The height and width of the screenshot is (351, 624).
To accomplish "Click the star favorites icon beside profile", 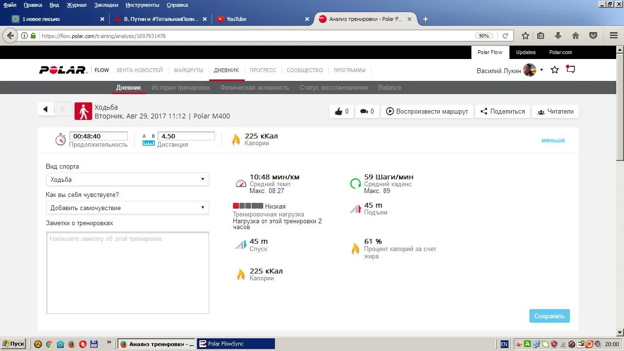I will click(x=555, y=70).
